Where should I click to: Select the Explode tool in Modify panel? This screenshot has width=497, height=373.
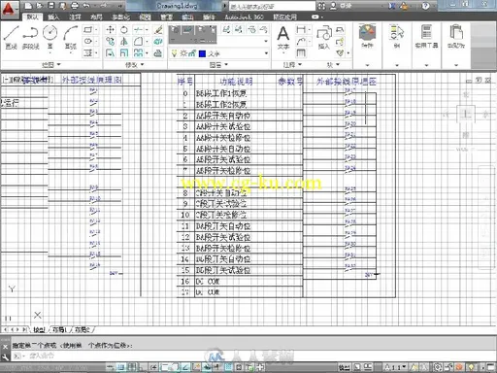(158, 42)
